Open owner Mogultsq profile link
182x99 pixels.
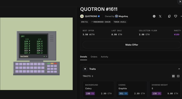point(123,16)
